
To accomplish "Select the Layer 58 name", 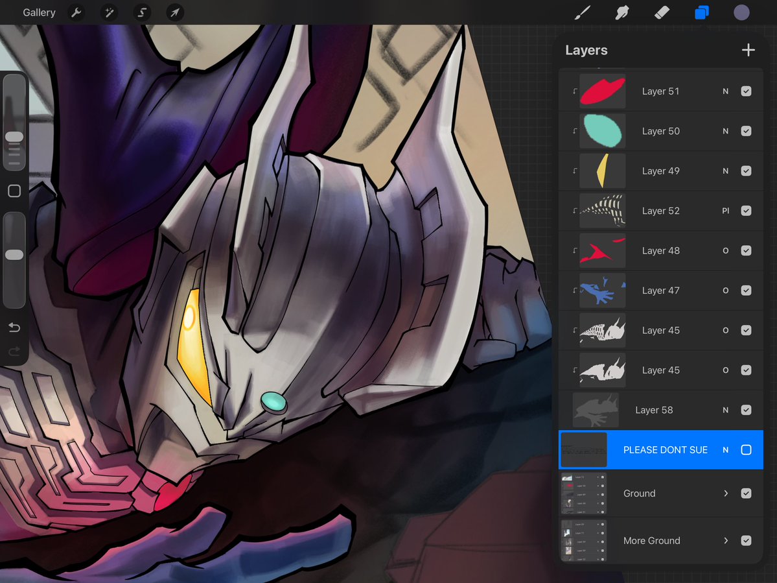I will tap(654, 410).
